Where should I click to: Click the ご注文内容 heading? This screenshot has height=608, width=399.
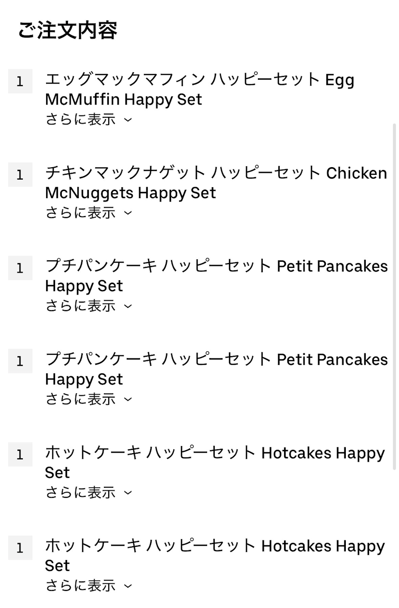click(x=67, y=30)
